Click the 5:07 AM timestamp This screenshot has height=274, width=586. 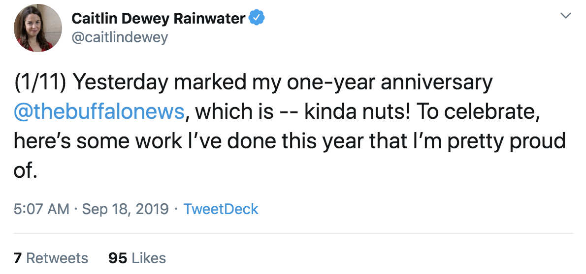(x=41, y=209)
